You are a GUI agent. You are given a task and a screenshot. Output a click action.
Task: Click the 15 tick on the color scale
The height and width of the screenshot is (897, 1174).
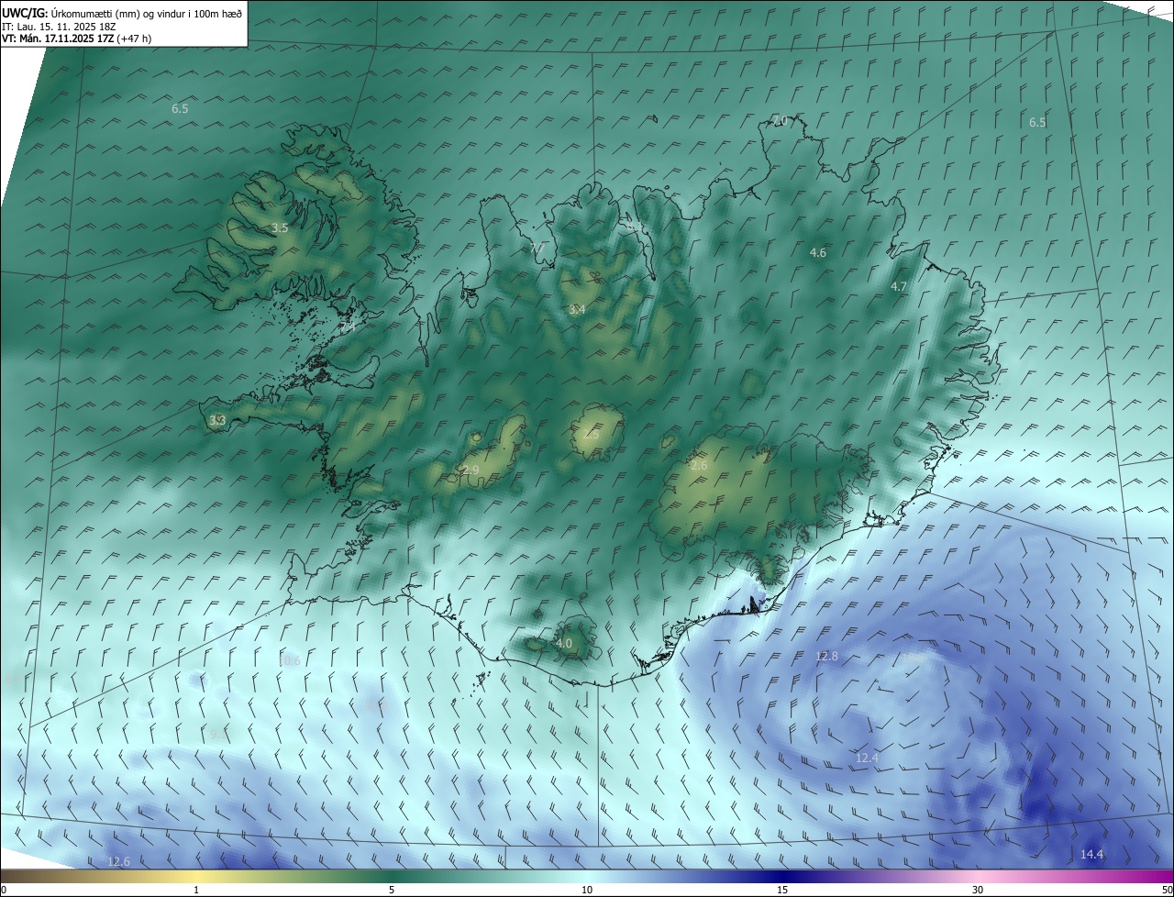coord(782,890)
